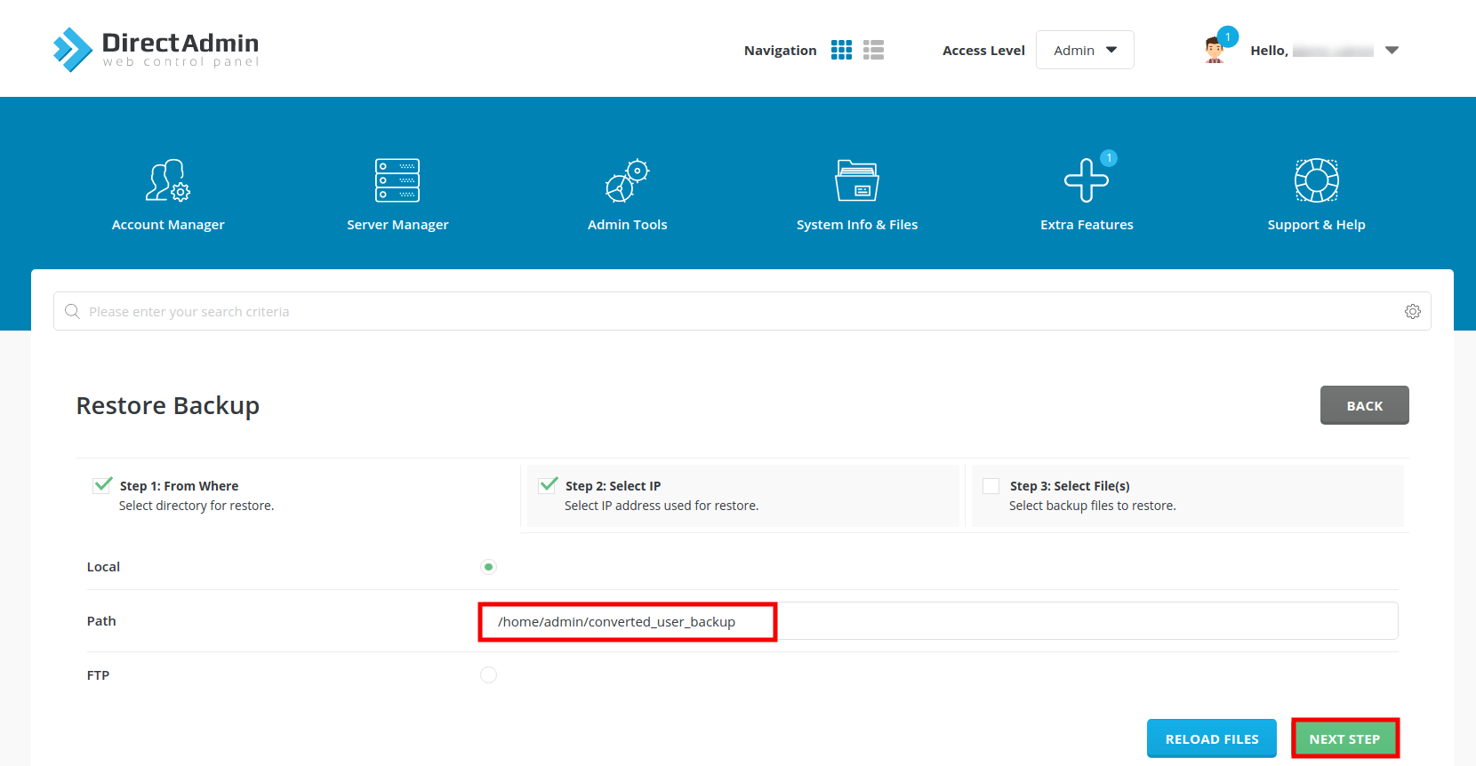
Task: Click 'Select IP address used for restore.' text
Action: click(x=662, y=506)
